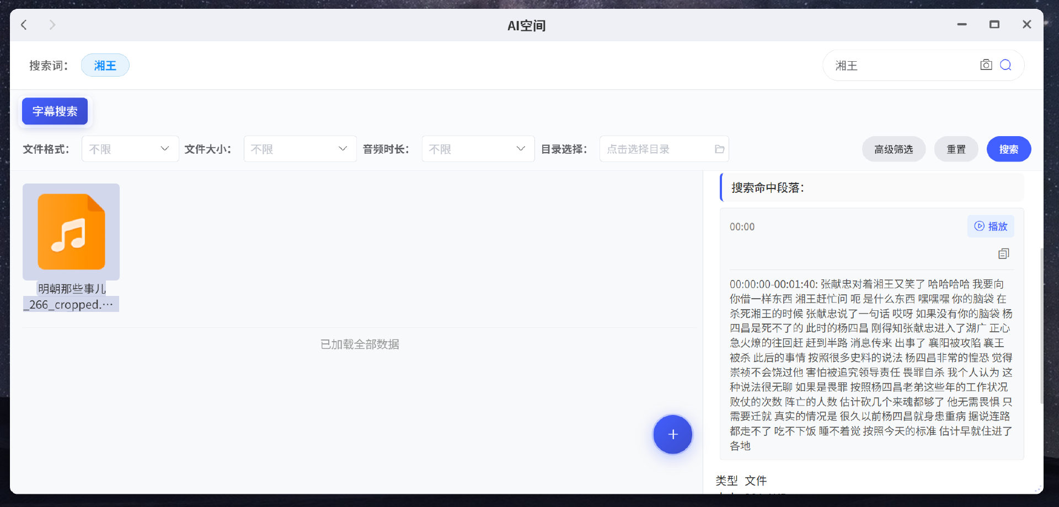Go back with the left arrow
1059x507 pixels.
coord(24,25)
